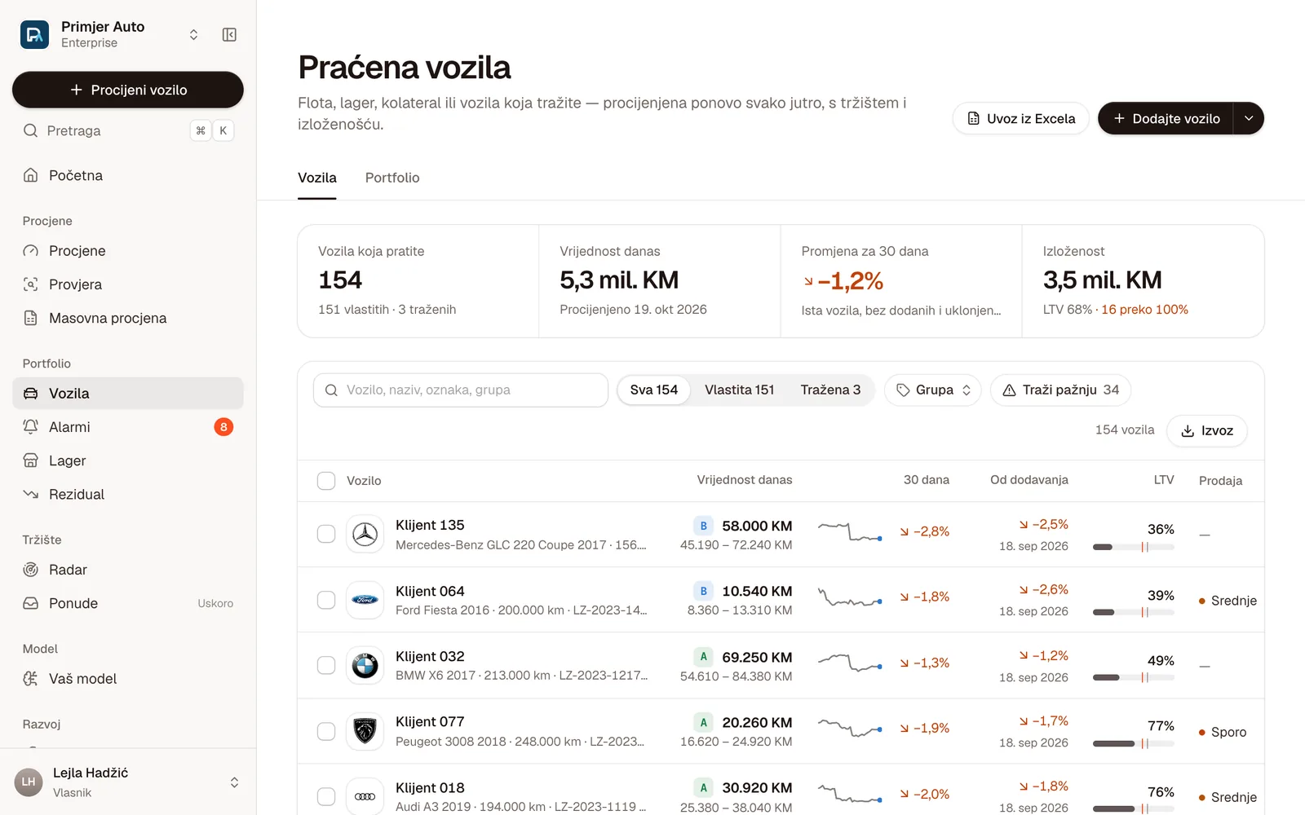Open Početna home page
The height and width of the screenshot is (815, 1305).
click(128, 175)
